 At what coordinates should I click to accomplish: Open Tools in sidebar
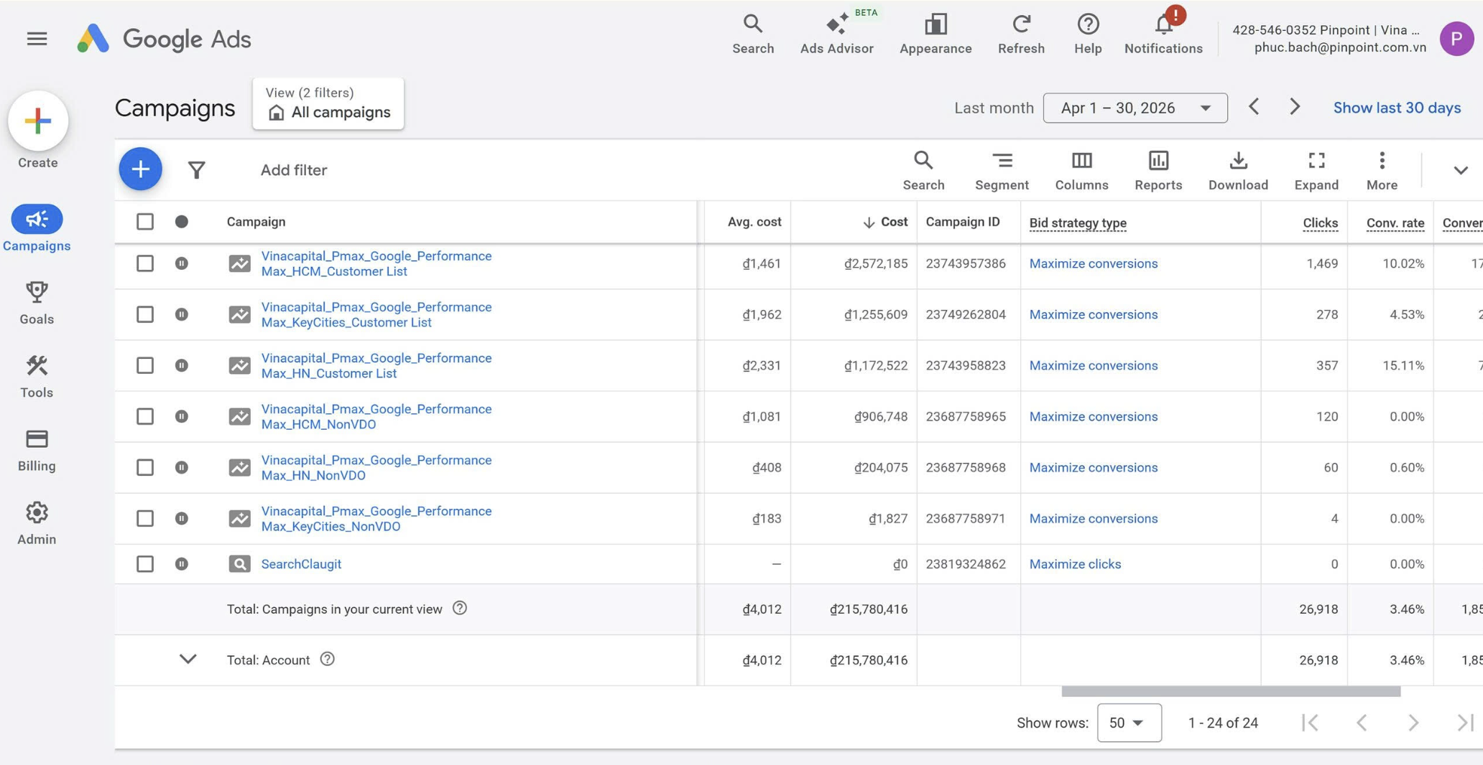point(37,377)
